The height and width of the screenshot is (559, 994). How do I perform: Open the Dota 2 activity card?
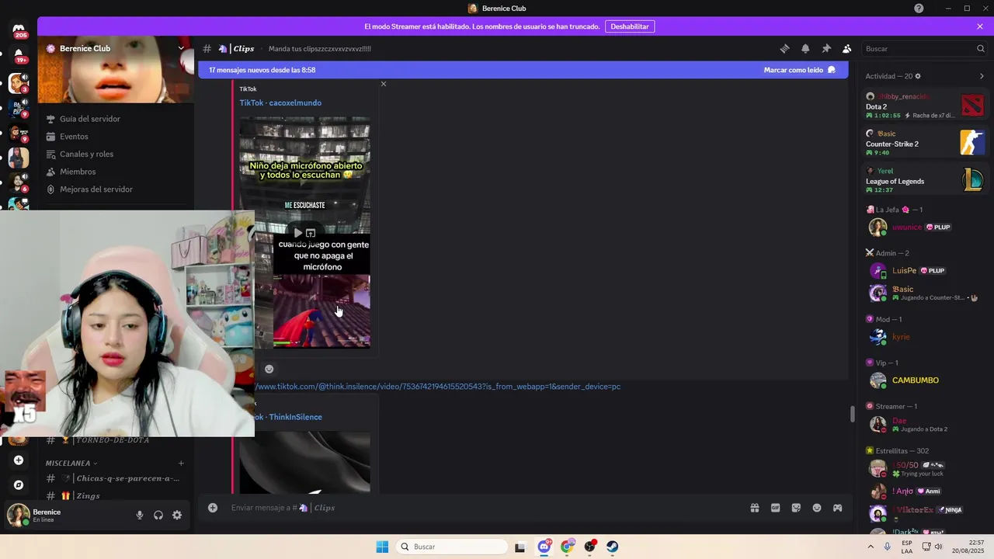925,105
